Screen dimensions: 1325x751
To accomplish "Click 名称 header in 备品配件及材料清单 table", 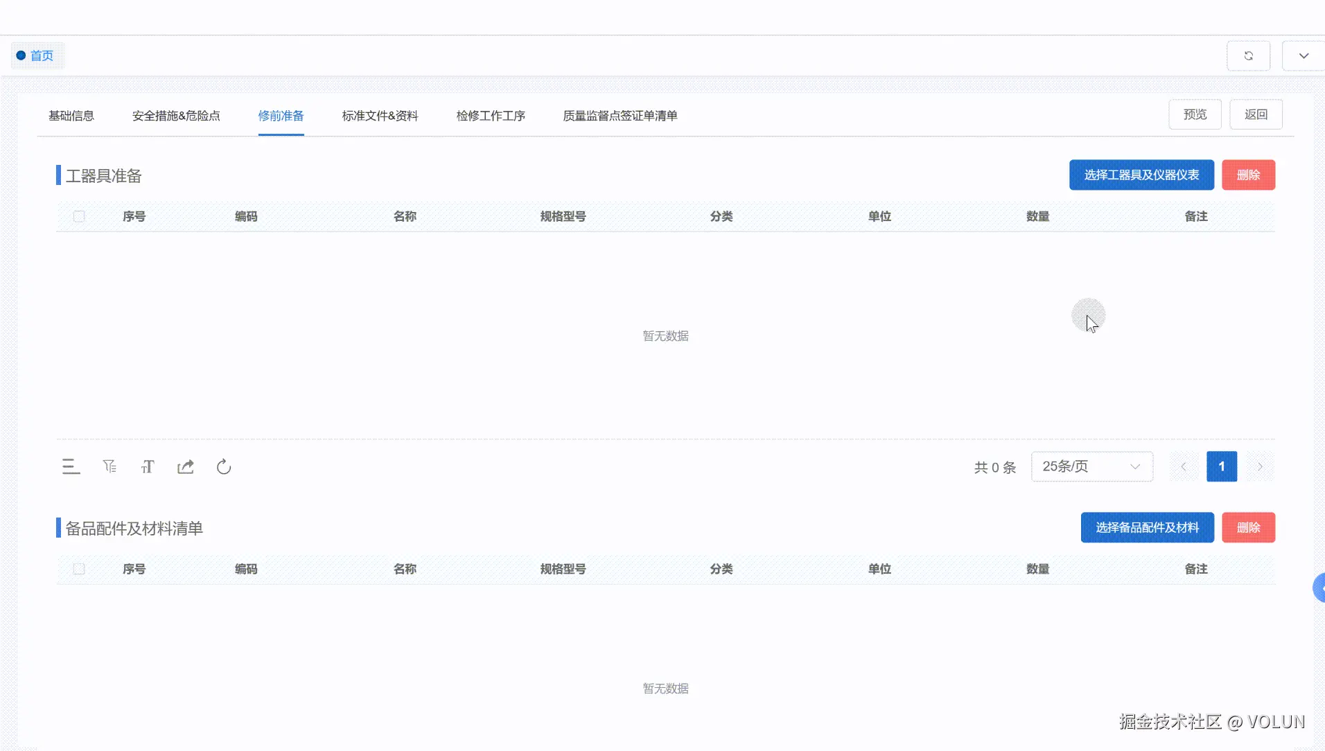I will [405, 569].
